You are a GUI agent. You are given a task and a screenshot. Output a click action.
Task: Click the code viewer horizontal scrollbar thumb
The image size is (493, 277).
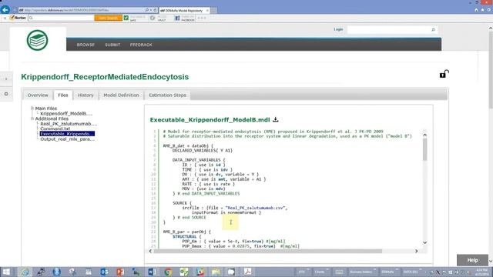pos(268,252)
